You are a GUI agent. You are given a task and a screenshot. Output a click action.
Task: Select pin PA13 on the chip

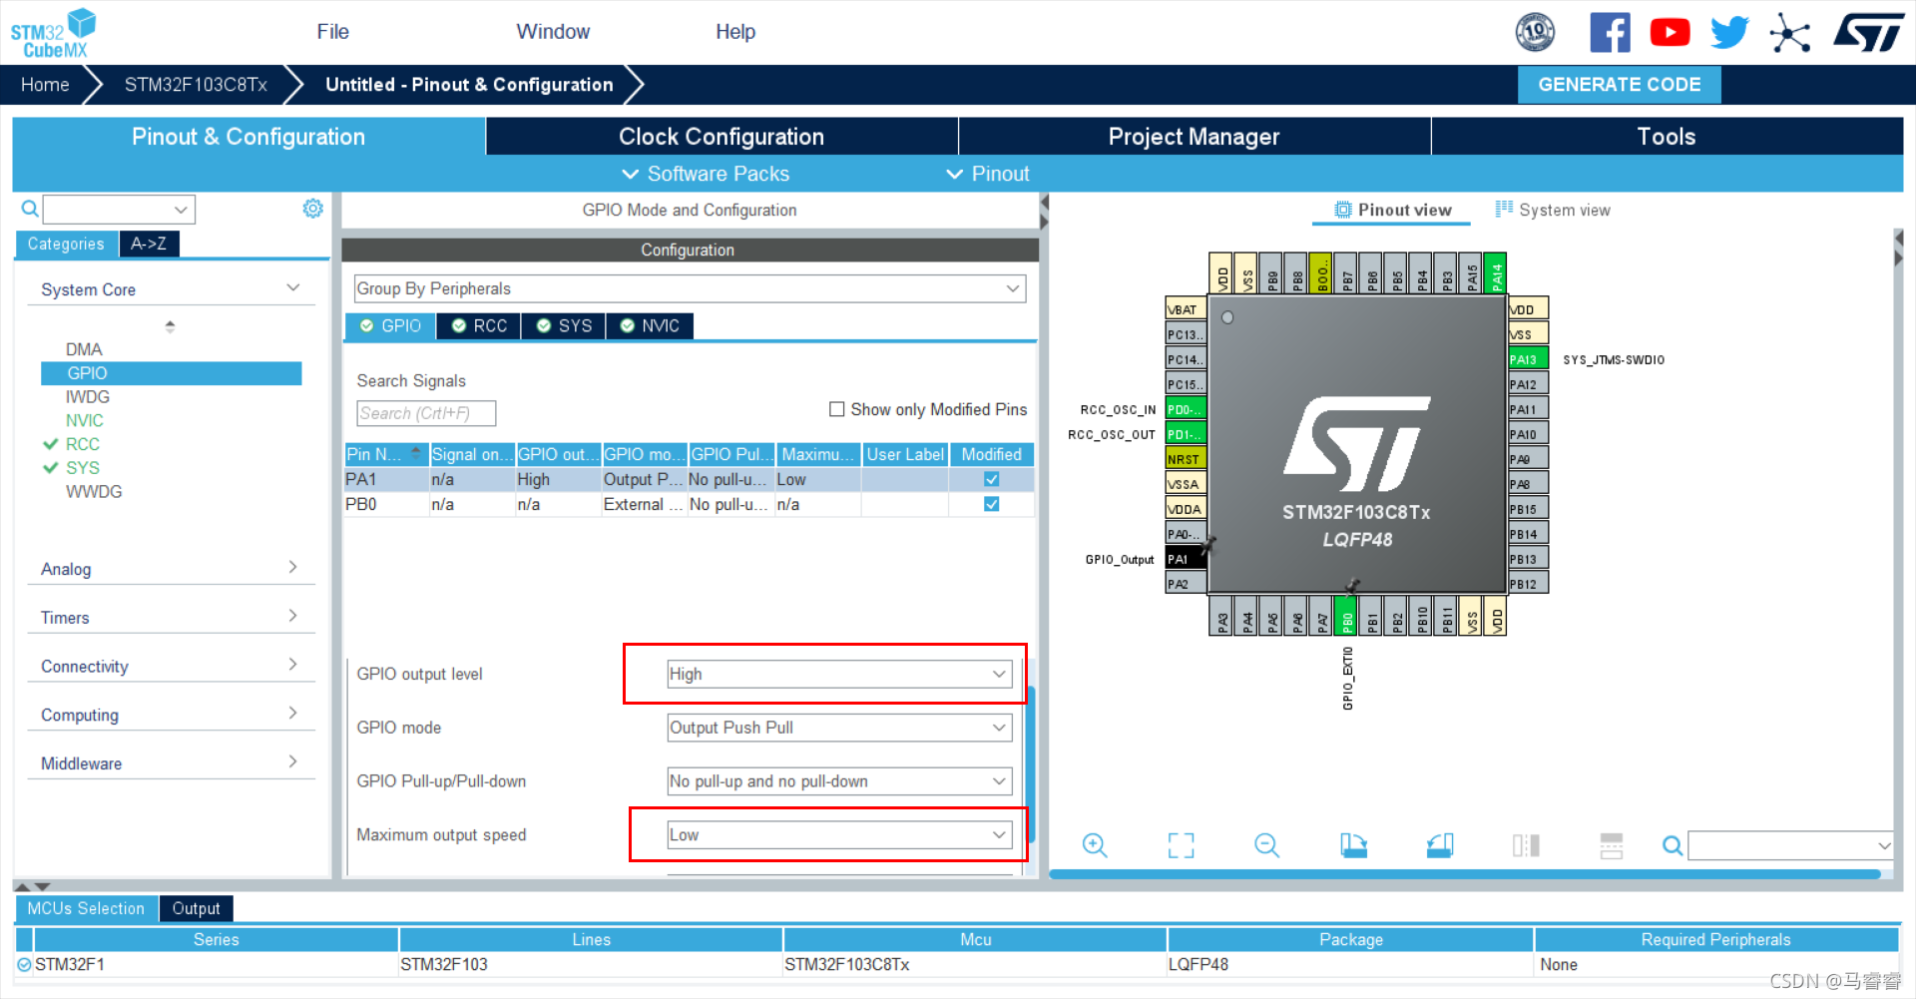click(x=1528, y=359)
